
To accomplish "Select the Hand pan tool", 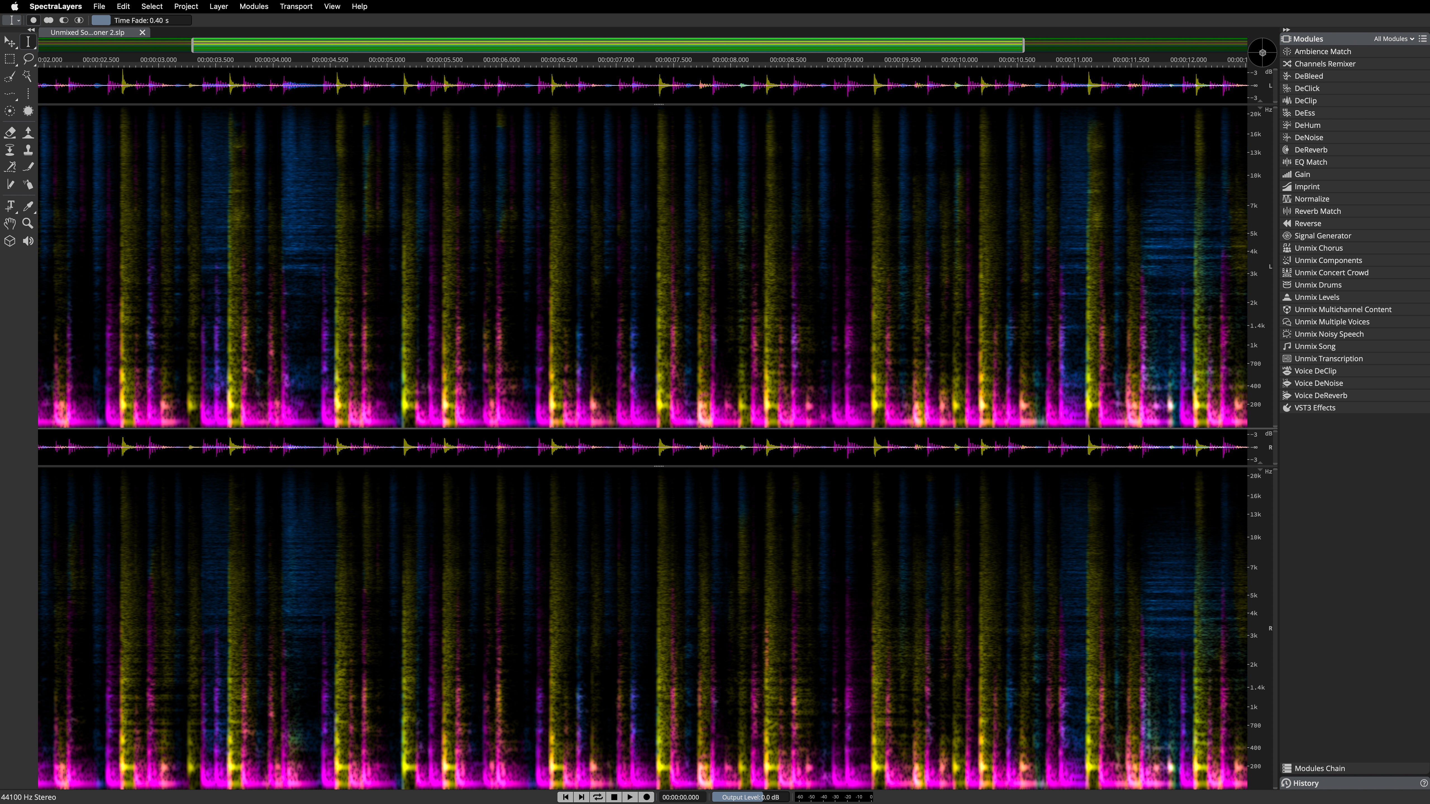I will tap(9, 224).
